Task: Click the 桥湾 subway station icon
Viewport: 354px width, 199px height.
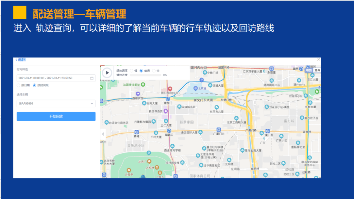Action: pyautogui.click(x=137, y=132)
